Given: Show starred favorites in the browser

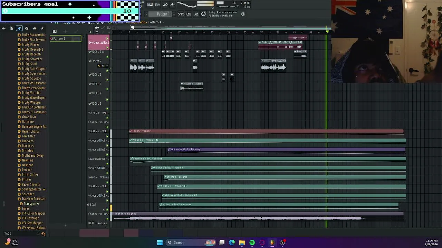Looking at the screenshot, I should click(x=42, y=28).
